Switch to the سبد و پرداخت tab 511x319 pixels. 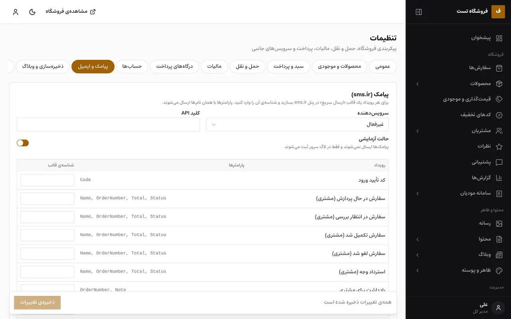tap(289, 67)
